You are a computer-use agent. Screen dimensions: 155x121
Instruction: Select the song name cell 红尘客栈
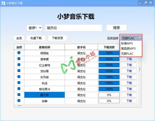45,65
